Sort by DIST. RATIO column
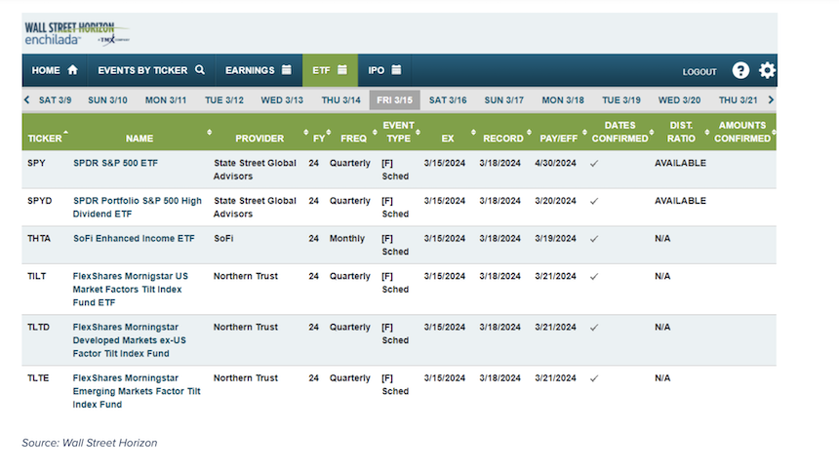Image resolution: width=839 pixels, height=471 pixels. [681, 132]
